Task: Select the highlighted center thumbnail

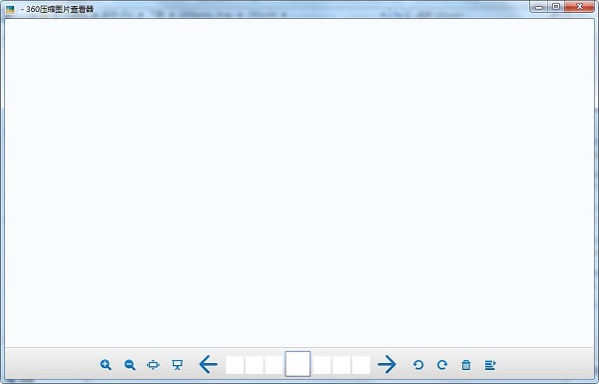Action: (298, 364)
